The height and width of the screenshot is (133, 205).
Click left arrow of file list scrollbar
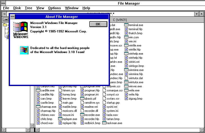(x=37, y=130)
